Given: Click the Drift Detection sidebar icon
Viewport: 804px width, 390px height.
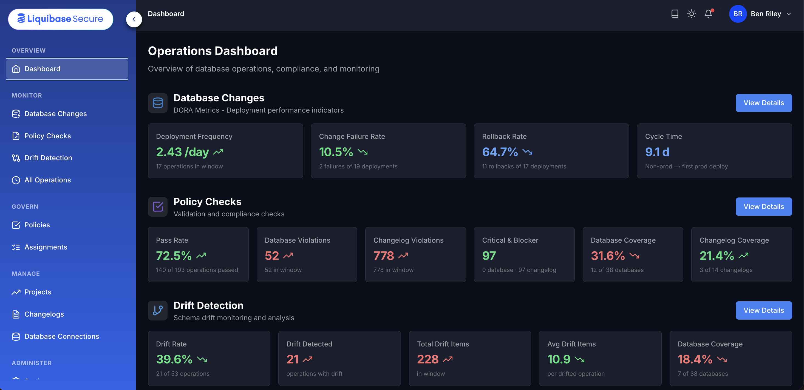Looking at the screenshot, I should [16, 158].
